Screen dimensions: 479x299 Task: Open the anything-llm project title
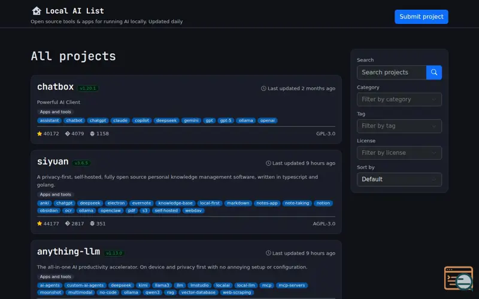[68, 251]
